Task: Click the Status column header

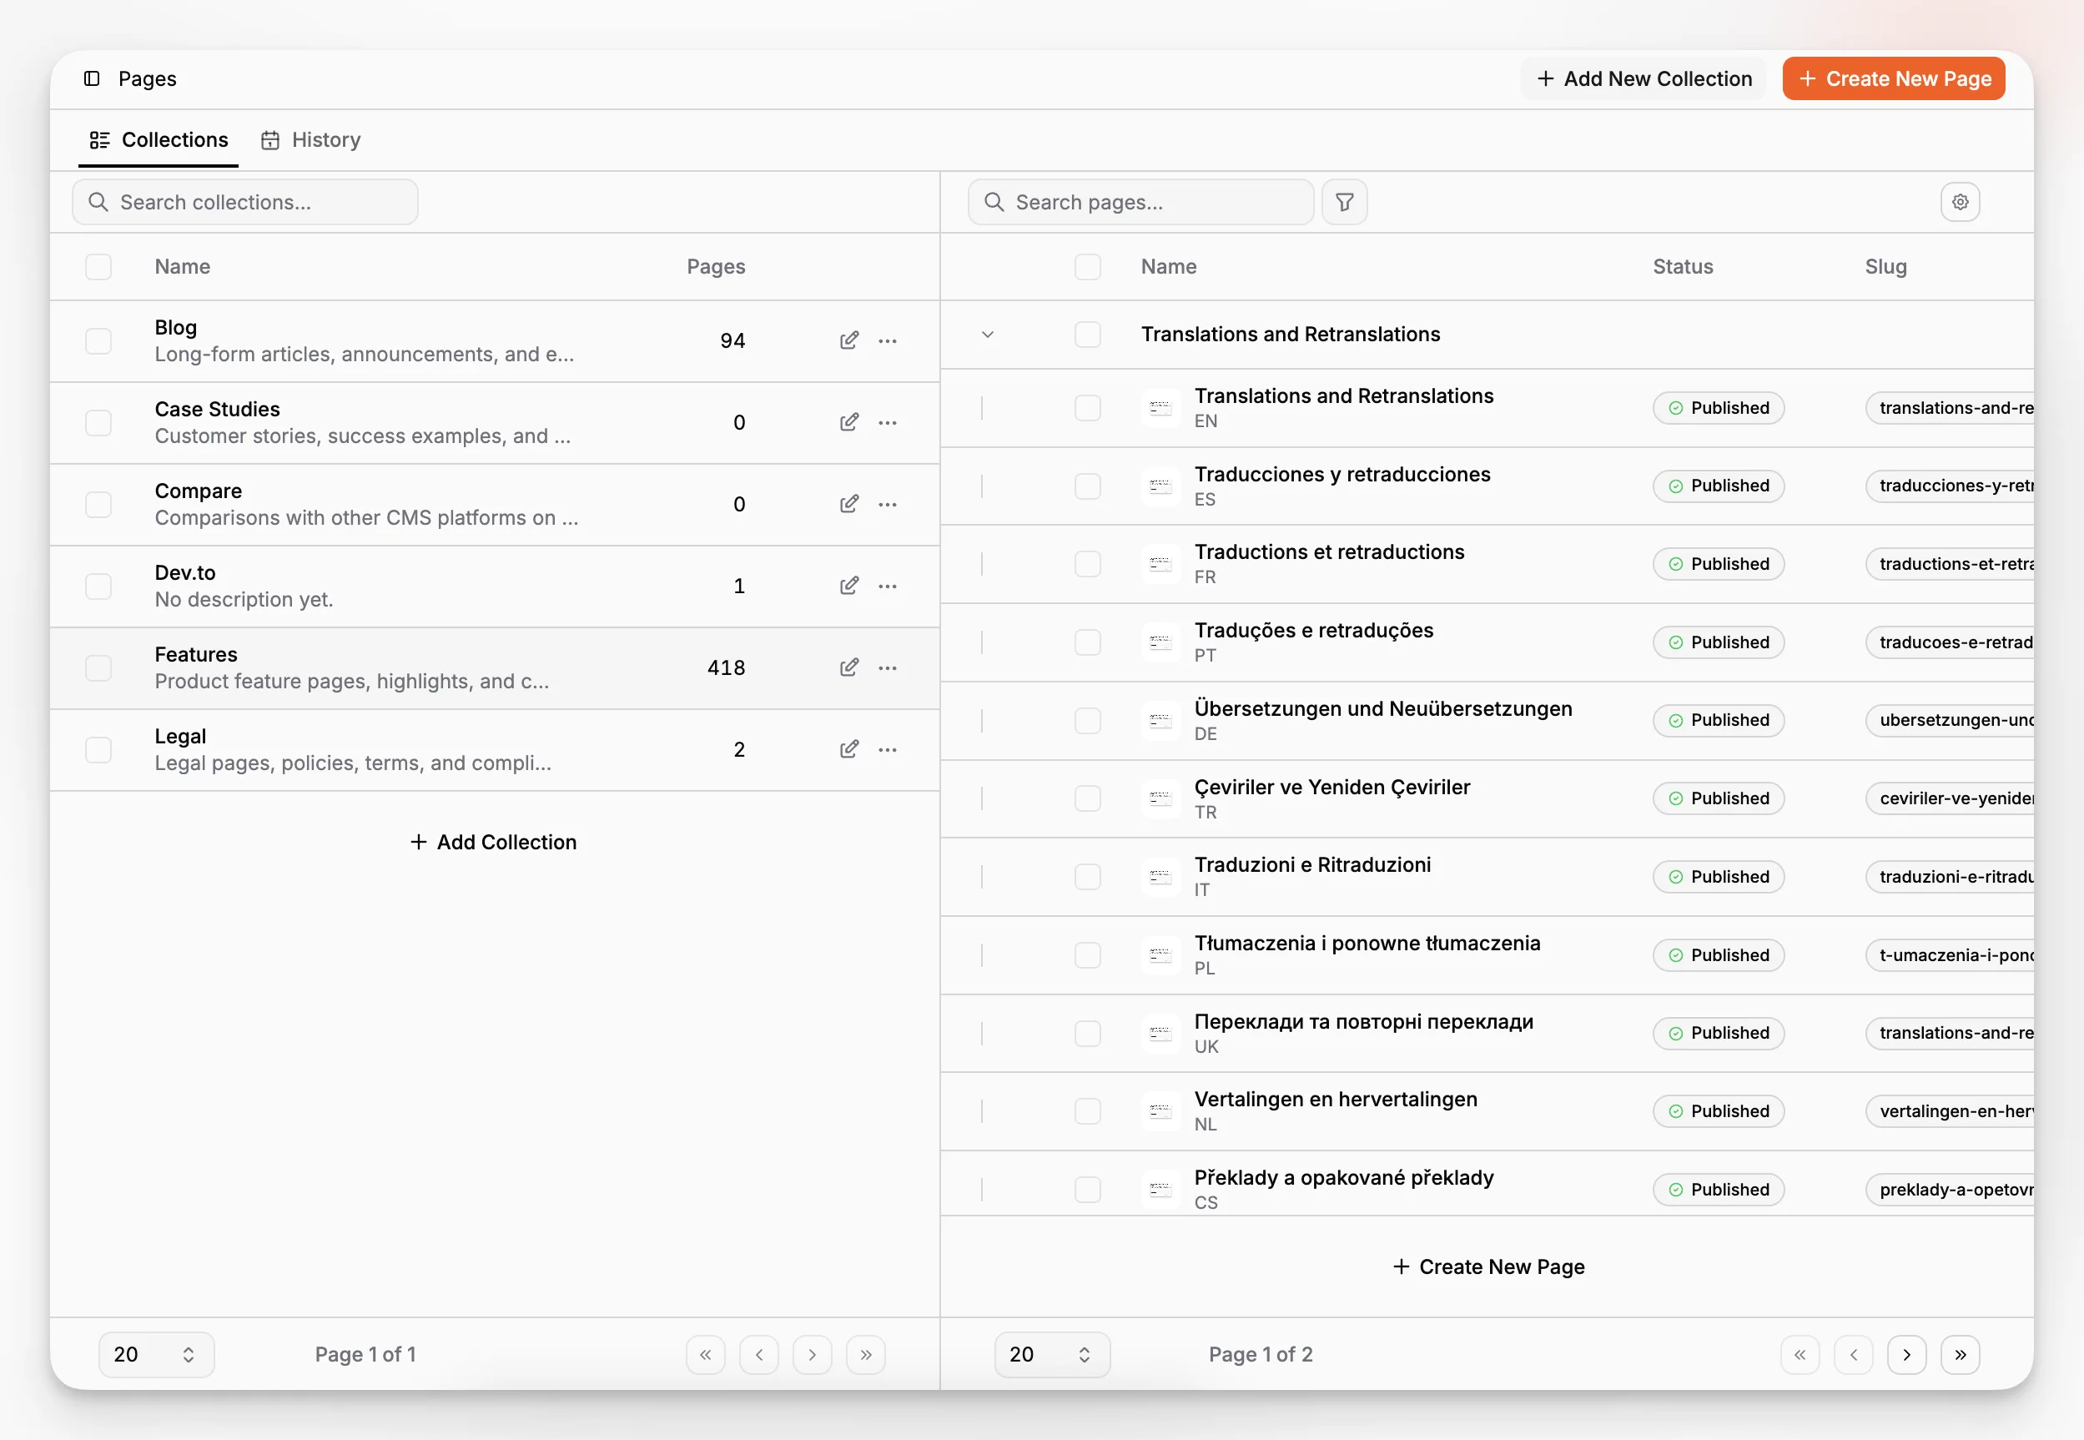Action: (1683, 267)
